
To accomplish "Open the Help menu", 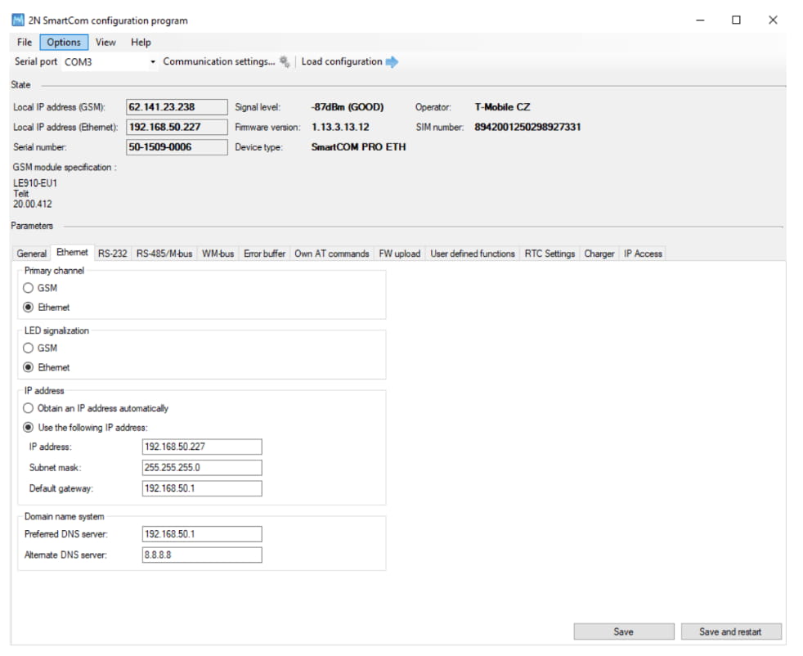I will 141,43.
